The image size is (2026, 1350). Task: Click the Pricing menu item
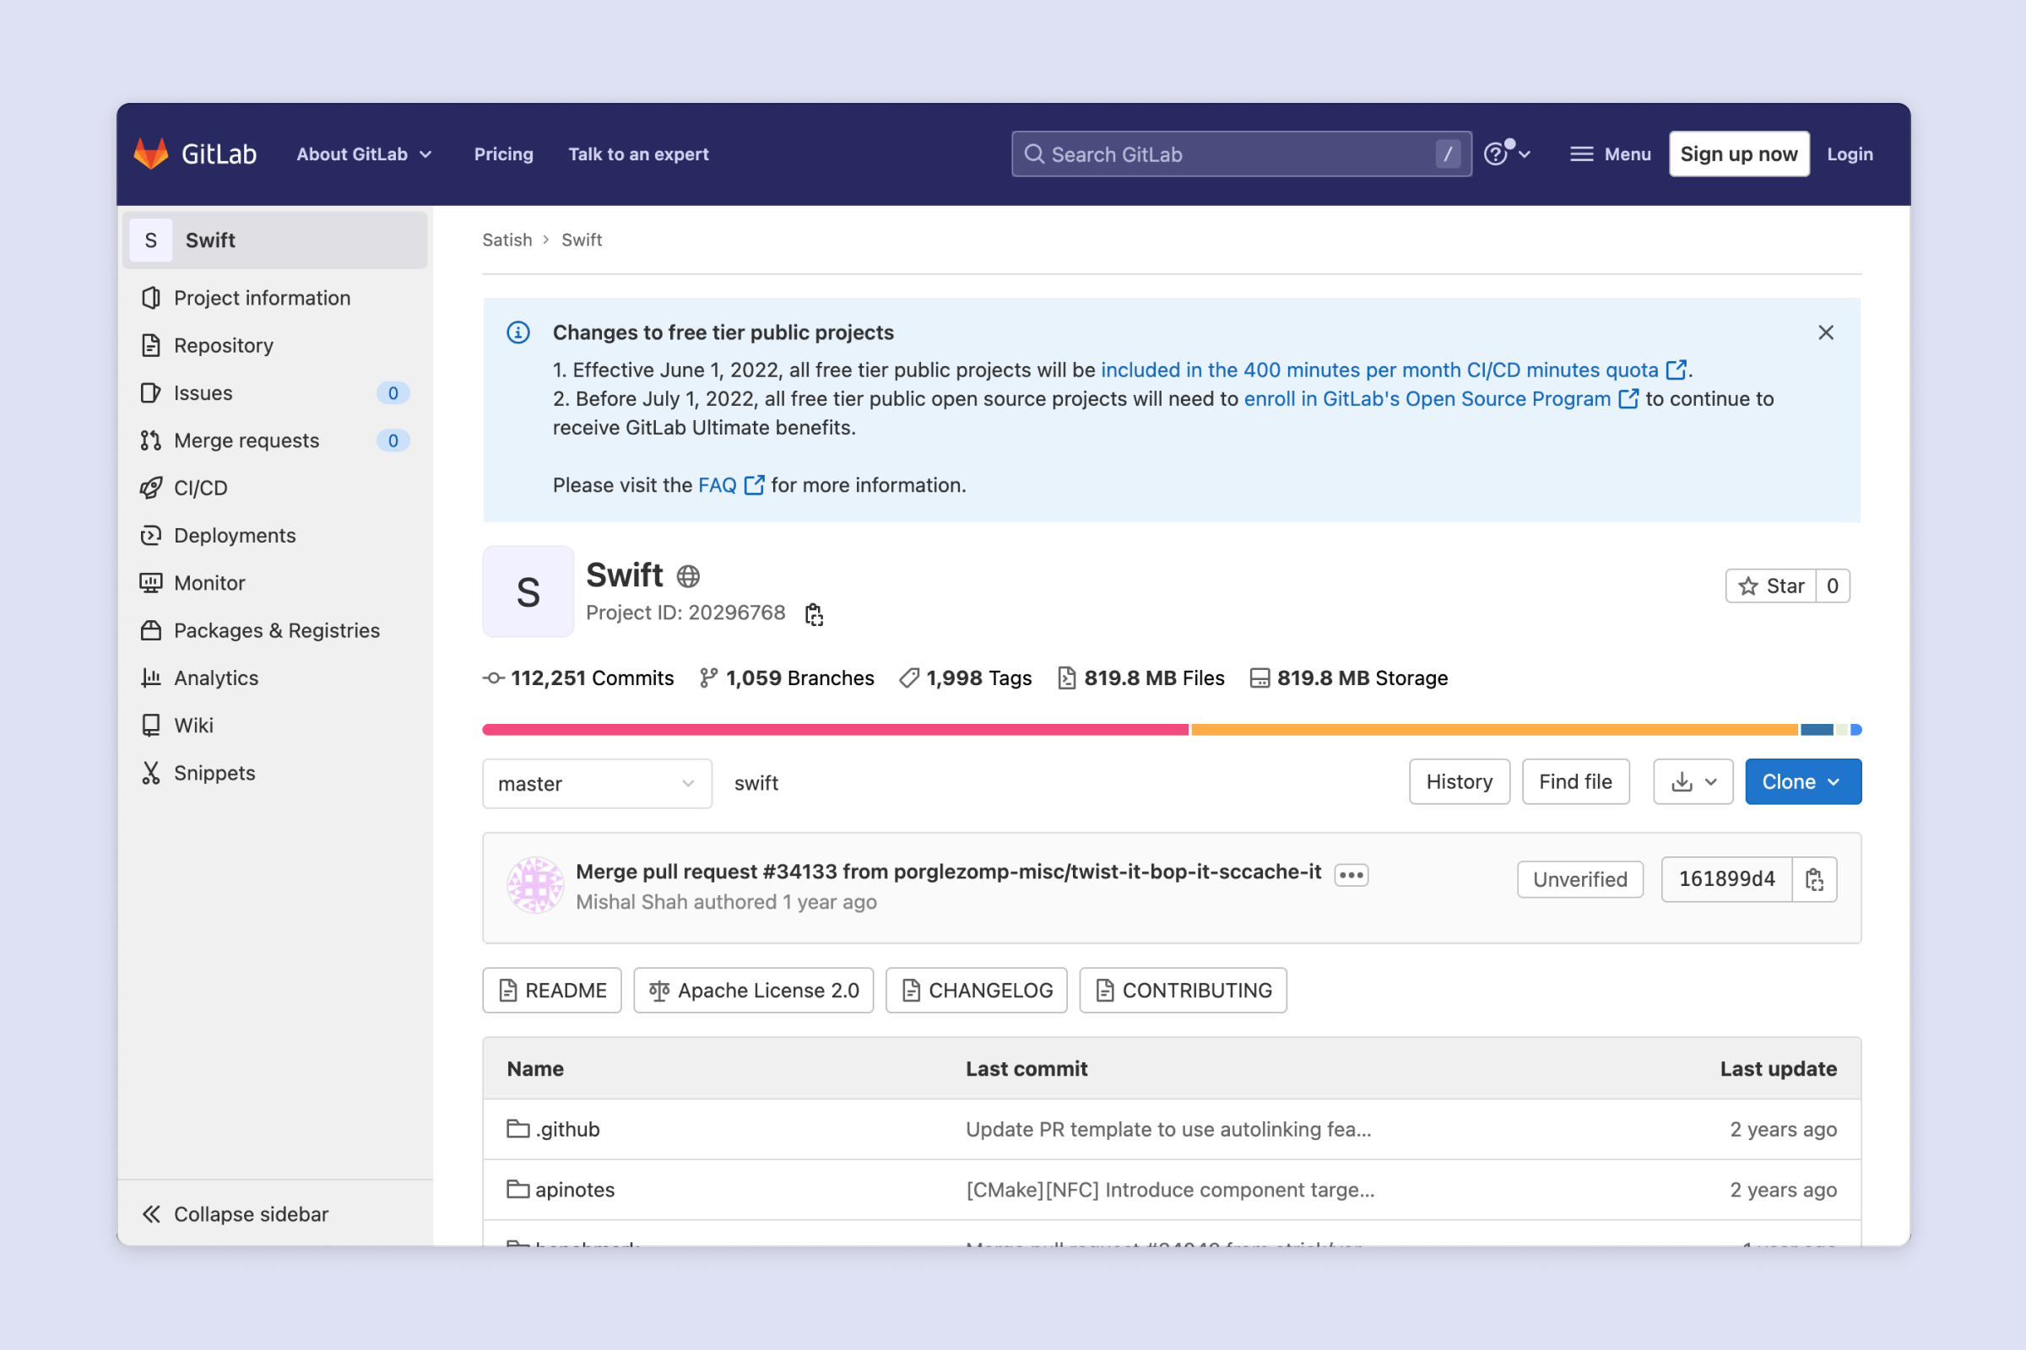click(503, 154)
